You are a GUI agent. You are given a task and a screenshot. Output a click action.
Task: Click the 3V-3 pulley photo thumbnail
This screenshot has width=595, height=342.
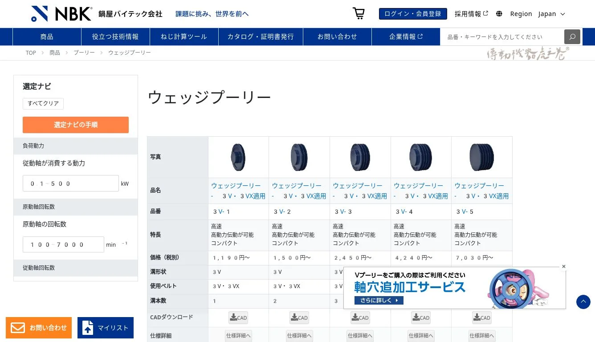click(360, 157)
